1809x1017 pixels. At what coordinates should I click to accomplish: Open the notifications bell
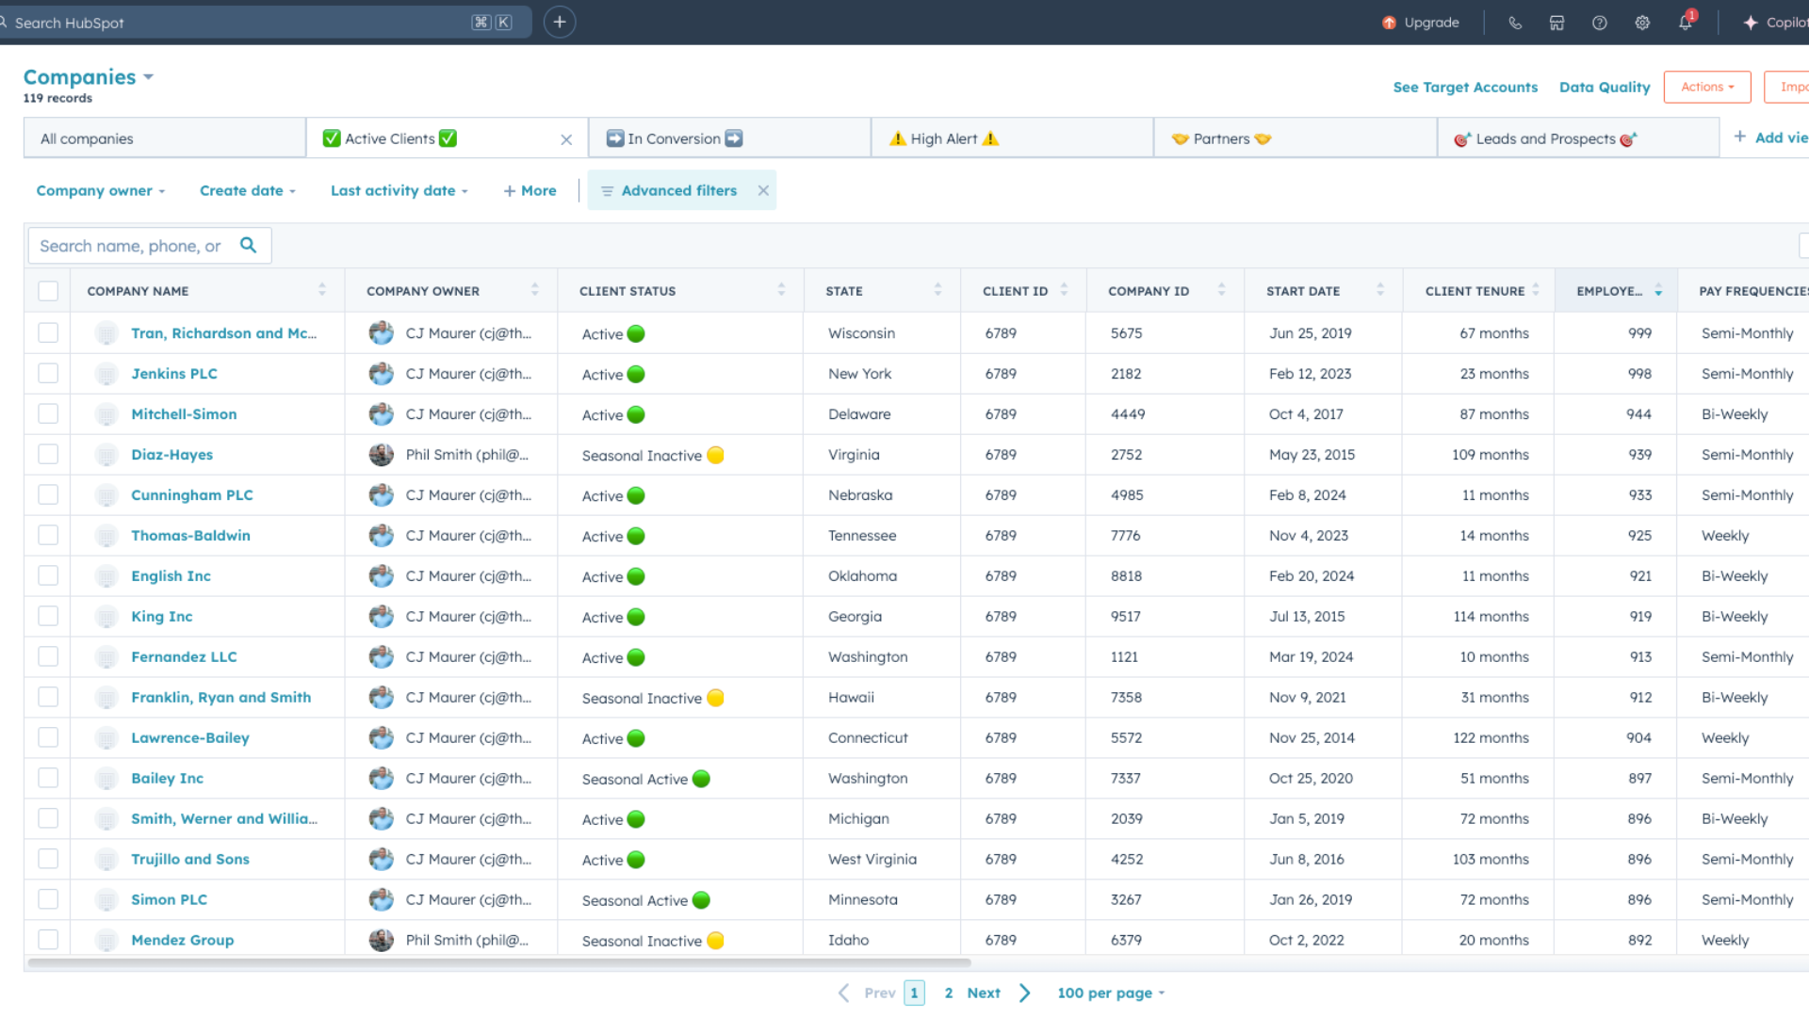coord(1686,23)
